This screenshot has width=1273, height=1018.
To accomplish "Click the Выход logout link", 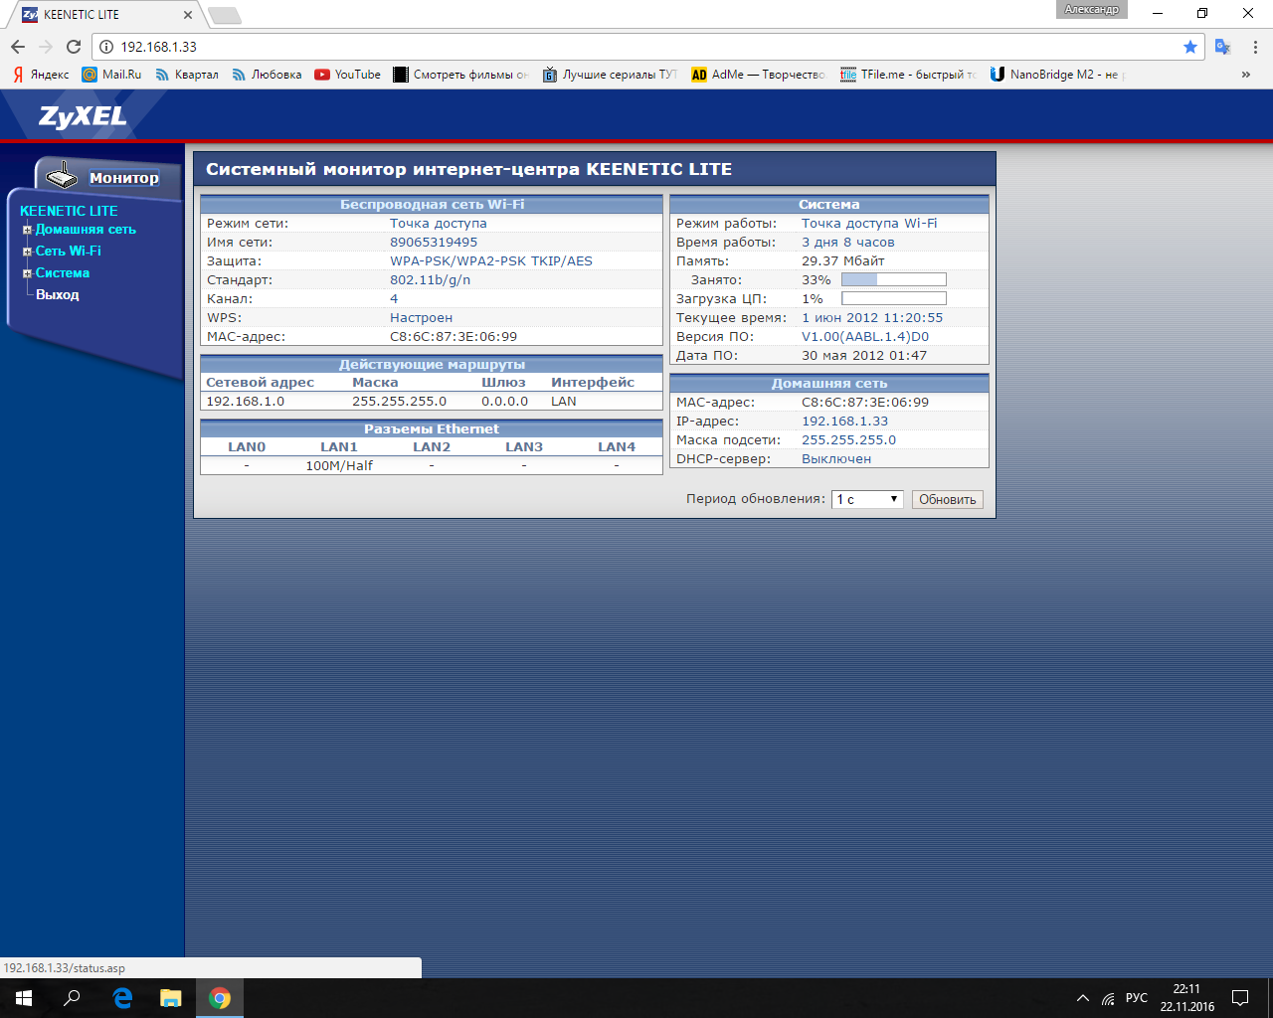I will tap(58, 295).
